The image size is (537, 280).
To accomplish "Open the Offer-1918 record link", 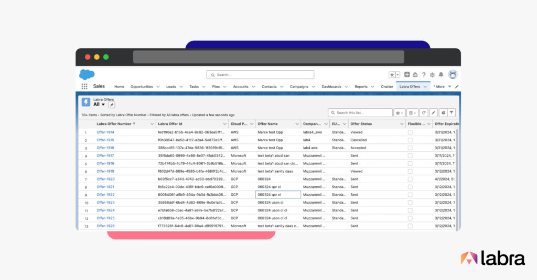I will coord(105,163).
